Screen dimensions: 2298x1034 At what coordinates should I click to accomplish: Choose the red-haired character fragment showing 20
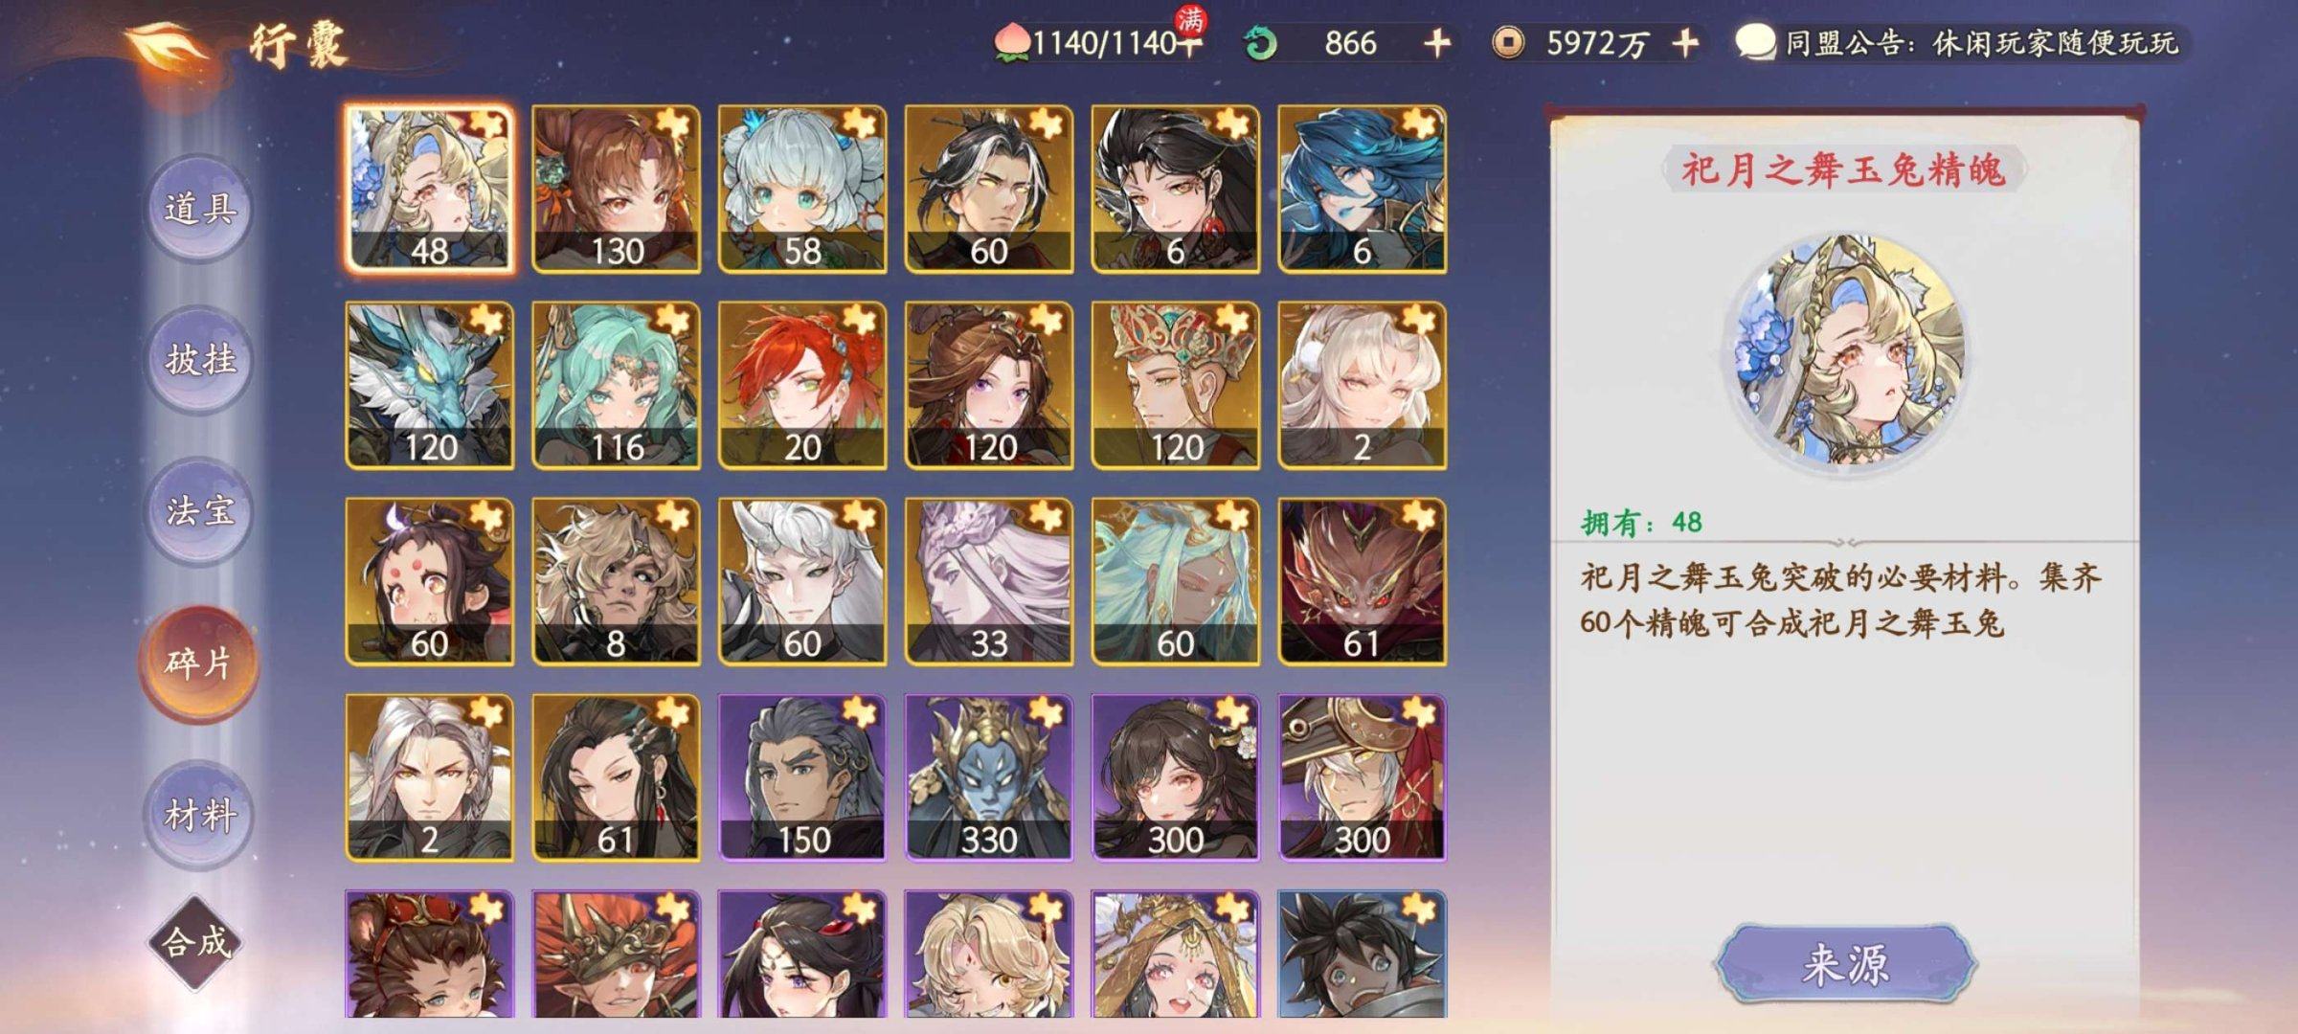coord(802,386)
